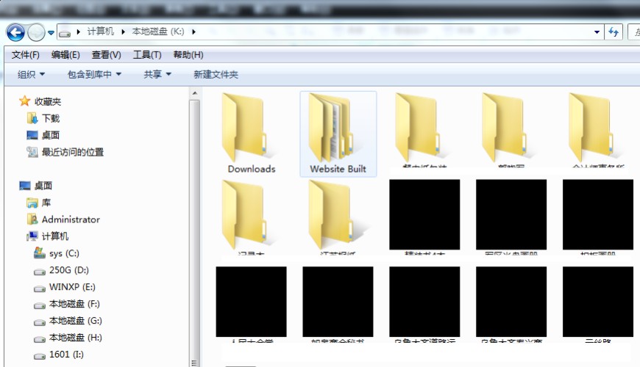Click the drive icon in the address bar
Image resolution: width=640 pixels, height=367 pixels.
(65, 32)
